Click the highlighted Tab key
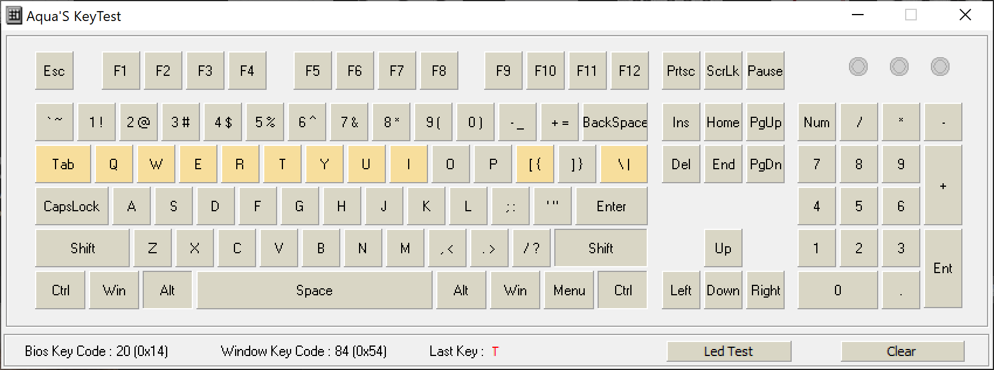Image resolution: width=994 pixels, height=370 pixels. pyautogui.click(x=63, y=165)
